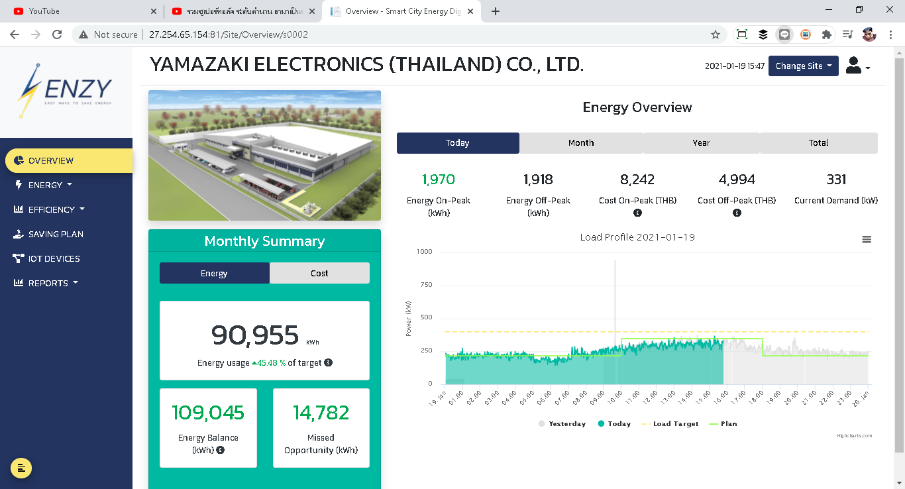Click the Cost On-Peak info icon
Viewport: 905px width, 489px height.
pos(637,213)
